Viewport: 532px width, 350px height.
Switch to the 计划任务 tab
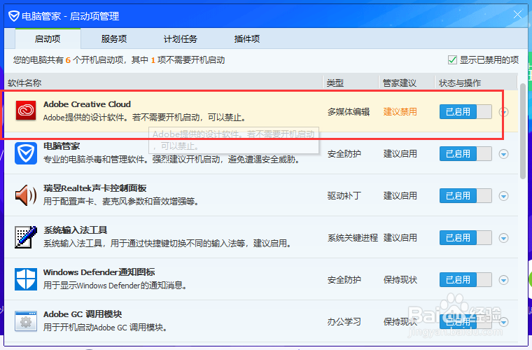click(x=181, y=38)
